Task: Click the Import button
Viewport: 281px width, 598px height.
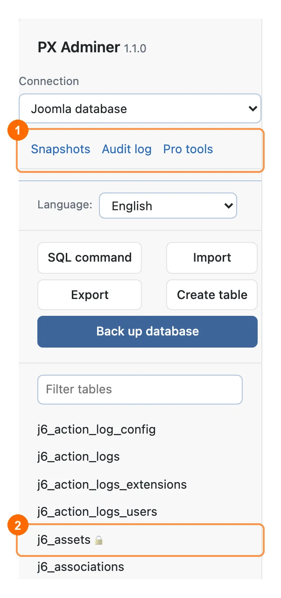Action: 212,257
